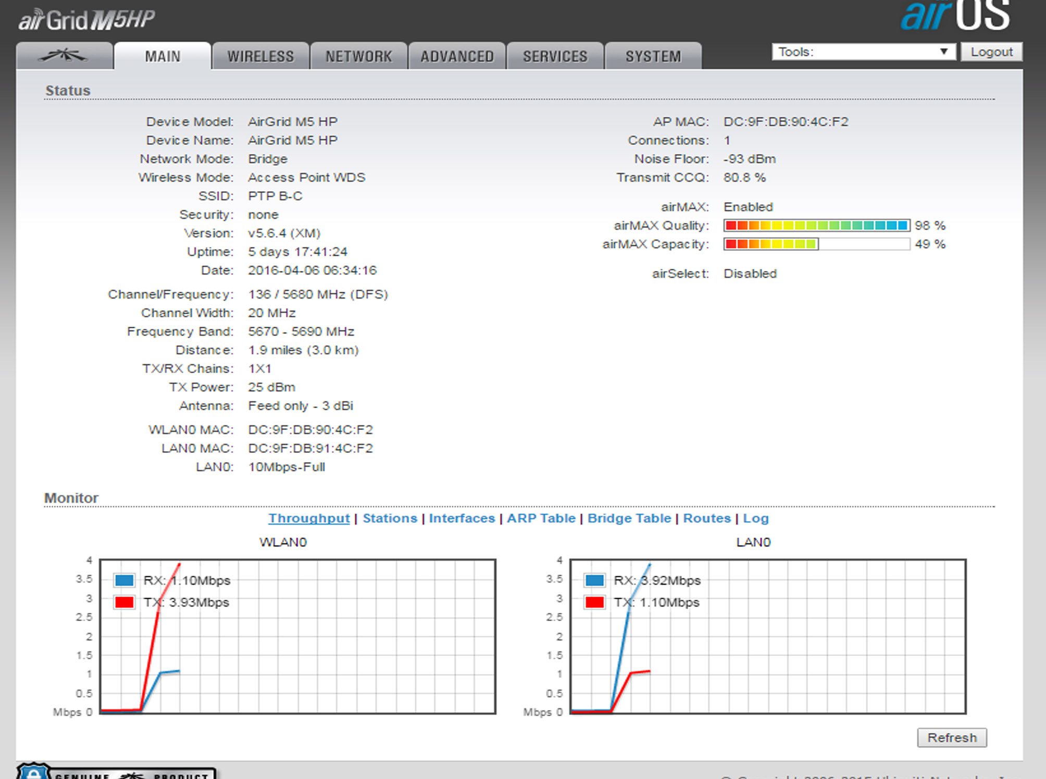View the Bridge Table link
Image resolution: width=1046 pixels, height=779 pixels.
coord(629,518)
